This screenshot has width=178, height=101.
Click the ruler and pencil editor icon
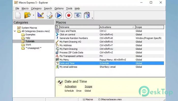coord(40,15)
